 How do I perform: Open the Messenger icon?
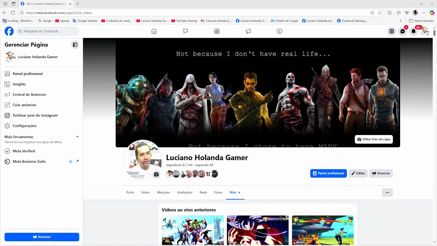tap(403, 31)
